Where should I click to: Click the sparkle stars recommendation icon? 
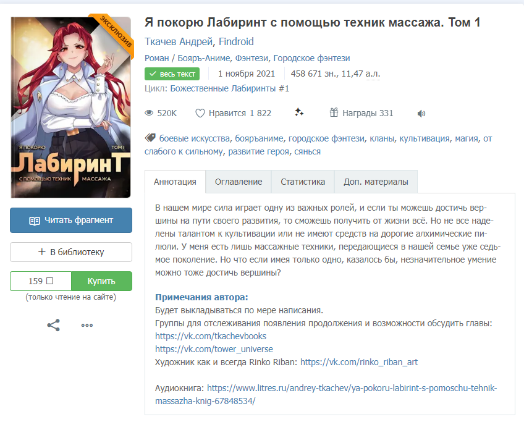299,112
